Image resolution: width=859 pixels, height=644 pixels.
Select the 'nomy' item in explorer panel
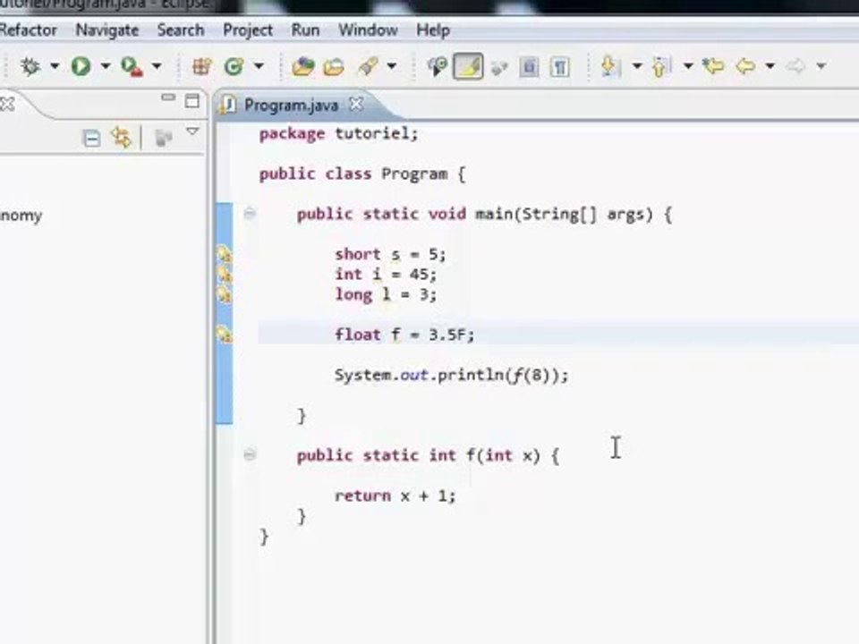21,216
